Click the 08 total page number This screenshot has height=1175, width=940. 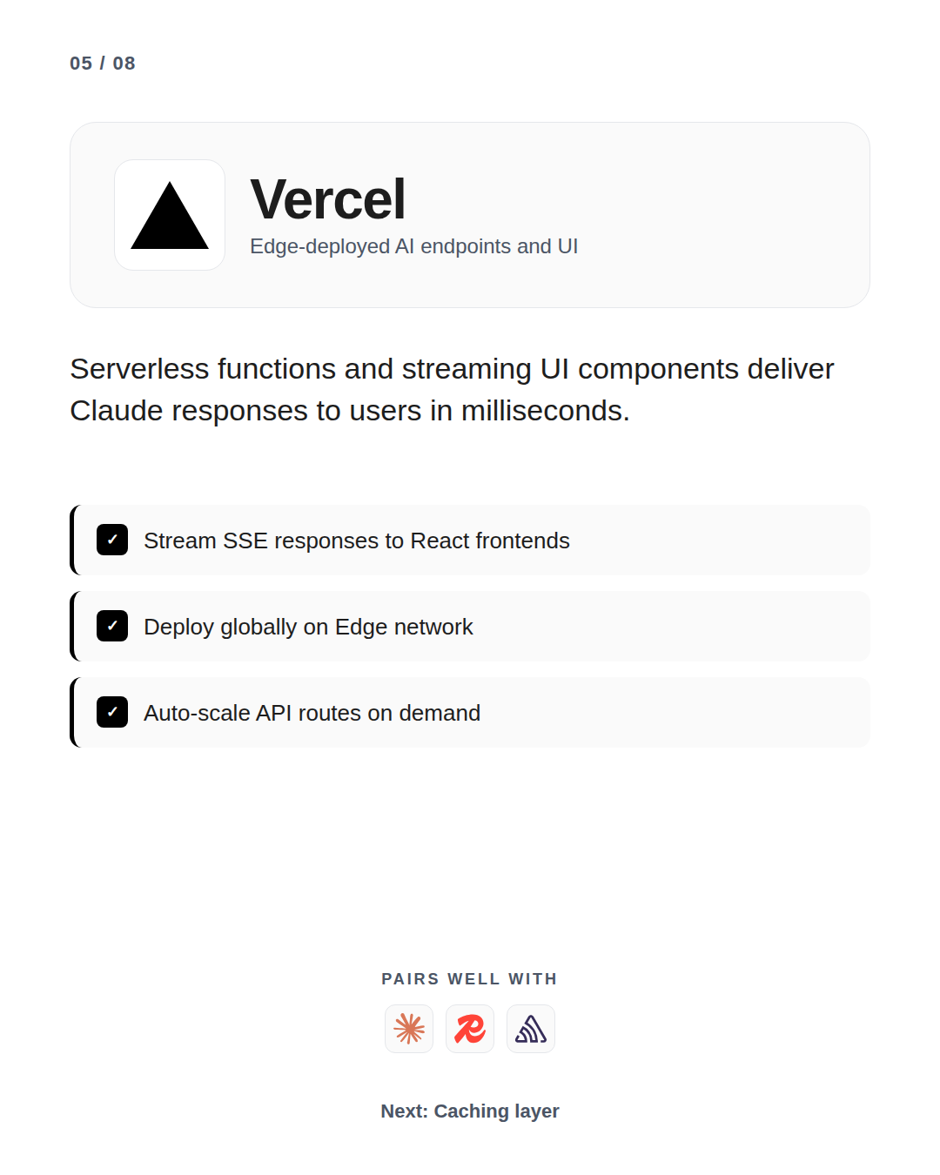[x=124, y=64]
